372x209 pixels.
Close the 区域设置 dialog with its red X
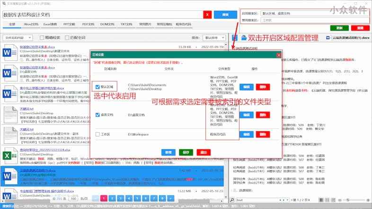(279, 55)
